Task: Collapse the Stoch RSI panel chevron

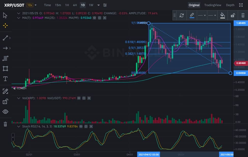Action: [x=19, y=126]
